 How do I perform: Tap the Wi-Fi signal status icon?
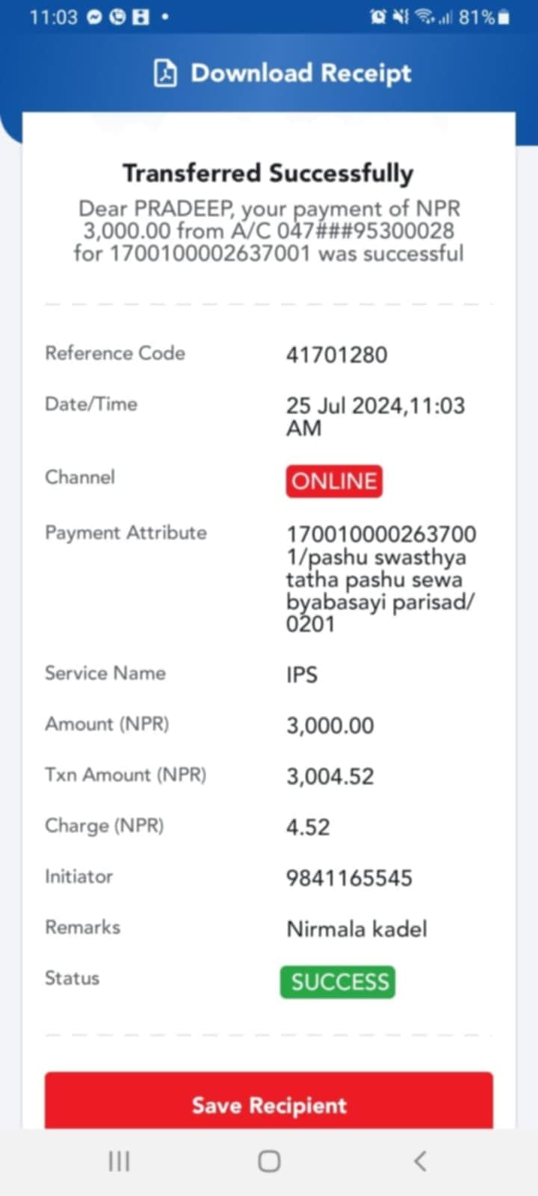coord(425,16)
